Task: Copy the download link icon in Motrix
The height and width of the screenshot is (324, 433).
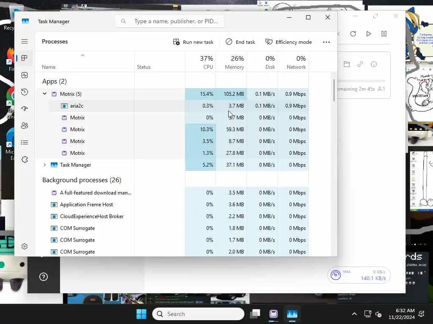Action: coord(360,64)
